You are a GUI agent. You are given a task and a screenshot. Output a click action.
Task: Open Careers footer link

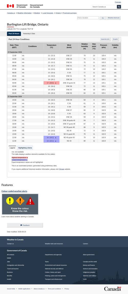click(x=86, y=244)
